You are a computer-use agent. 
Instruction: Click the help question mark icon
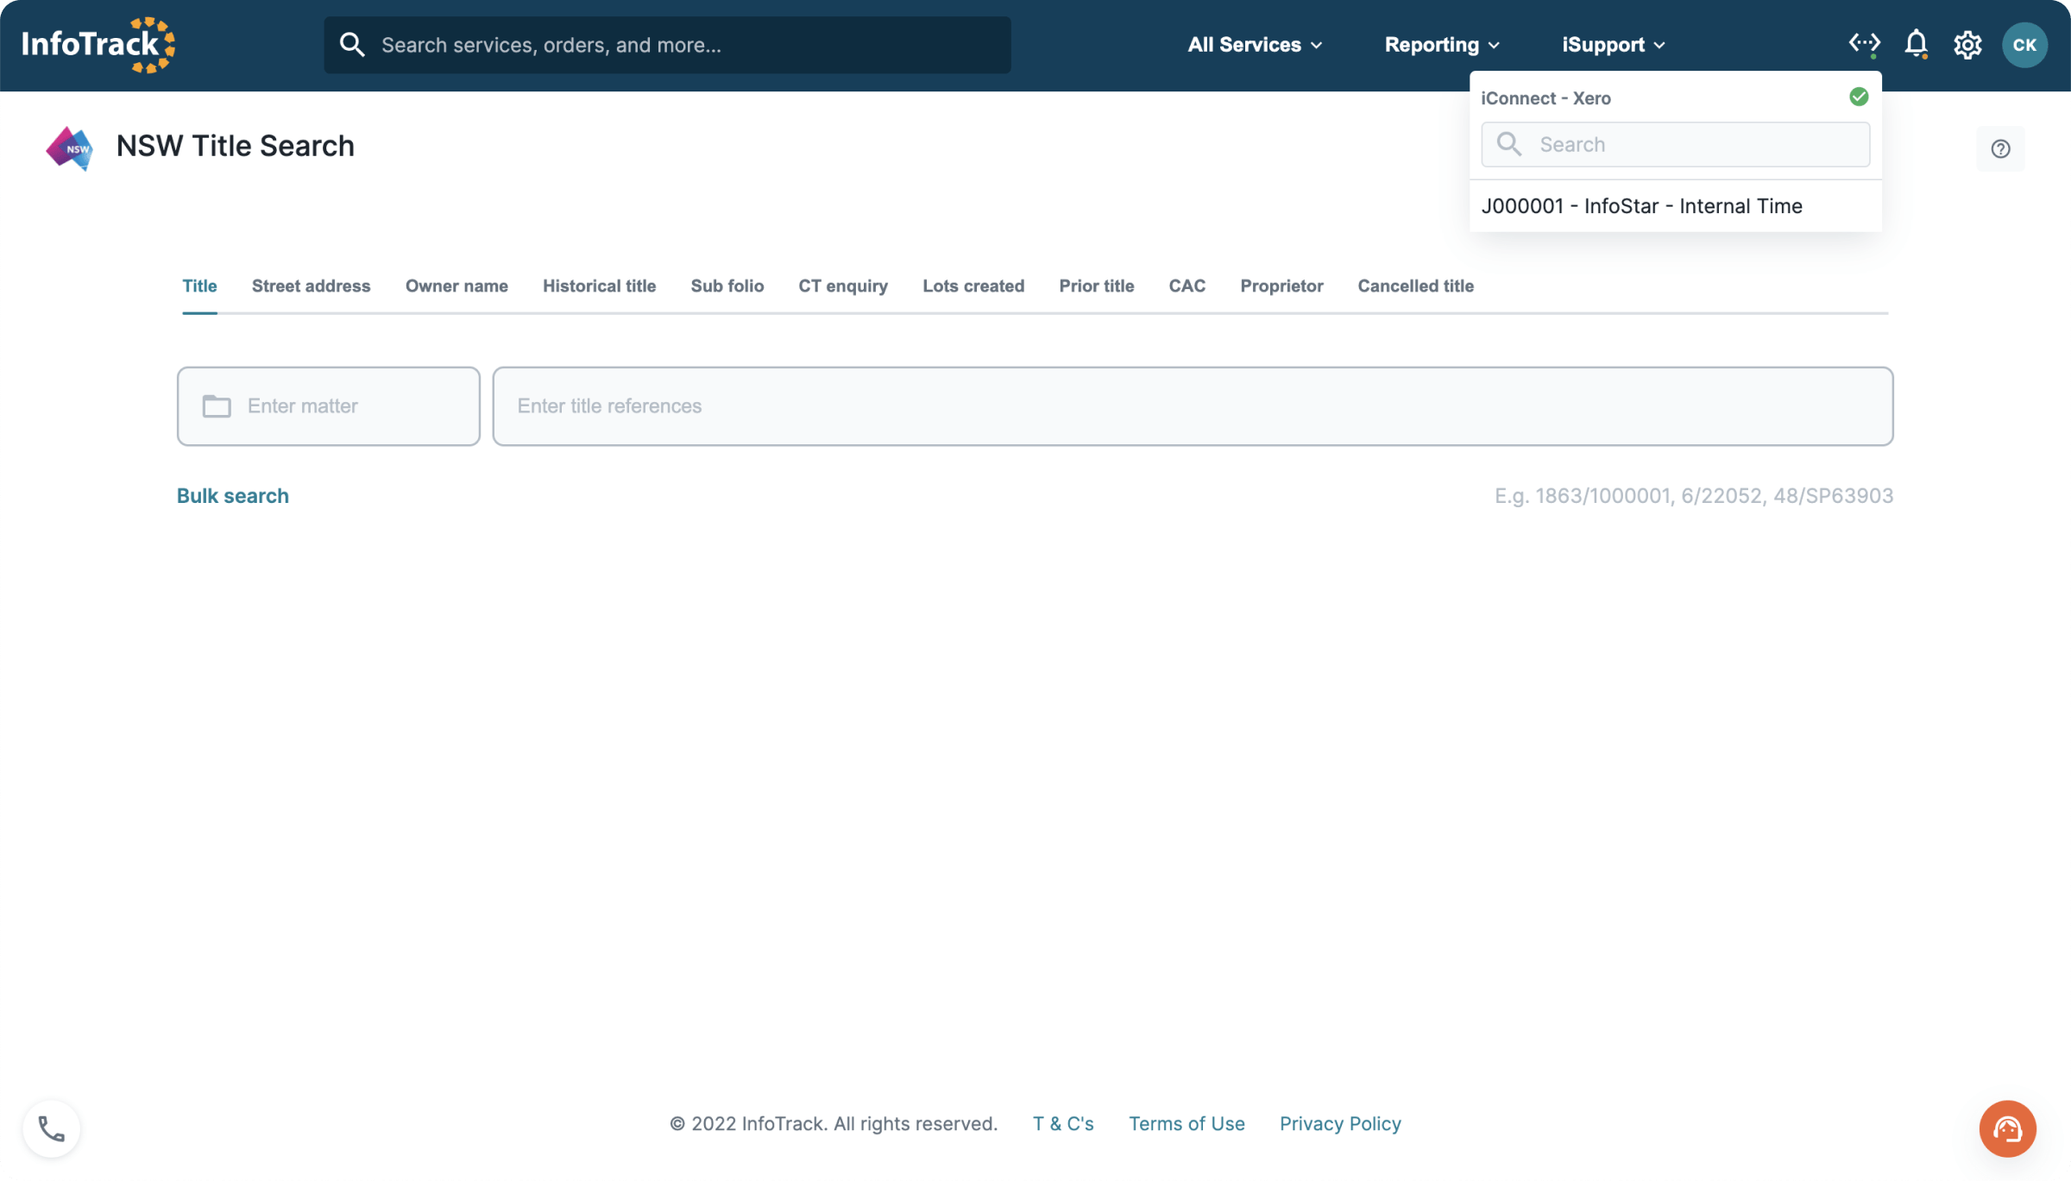pos(2001,149)
